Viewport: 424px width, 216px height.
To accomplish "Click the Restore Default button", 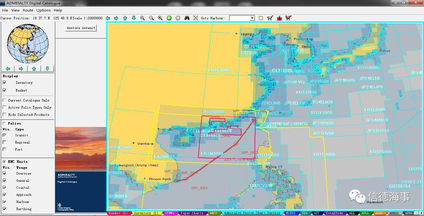I will (81, 28).
